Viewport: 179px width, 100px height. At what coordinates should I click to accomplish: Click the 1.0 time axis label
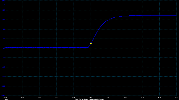tap(108, 97)
